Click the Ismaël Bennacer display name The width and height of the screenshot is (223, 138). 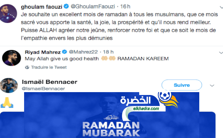click(x=50, y=82)
